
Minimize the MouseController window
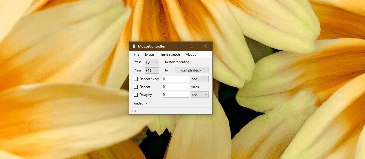[177, 46]
